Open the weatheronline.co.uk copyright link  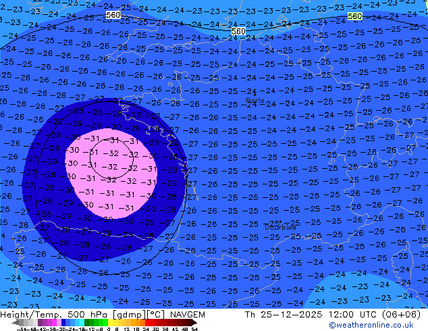[371, 325]
